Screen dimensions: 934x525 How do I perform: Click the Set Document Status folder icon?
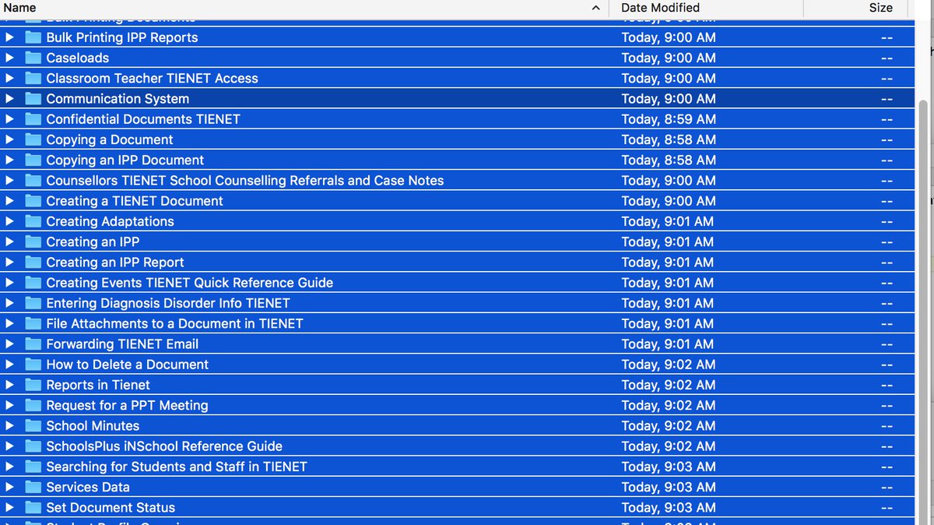click(33, 508)
